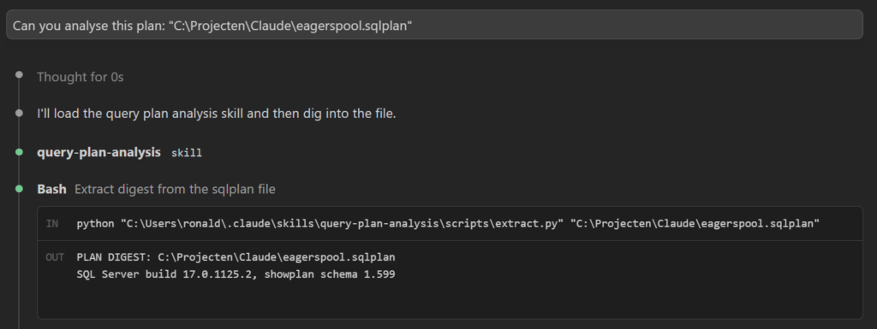
Task: Click the grey bullet beside 'I'll load the query plan'
Action: 19,113
